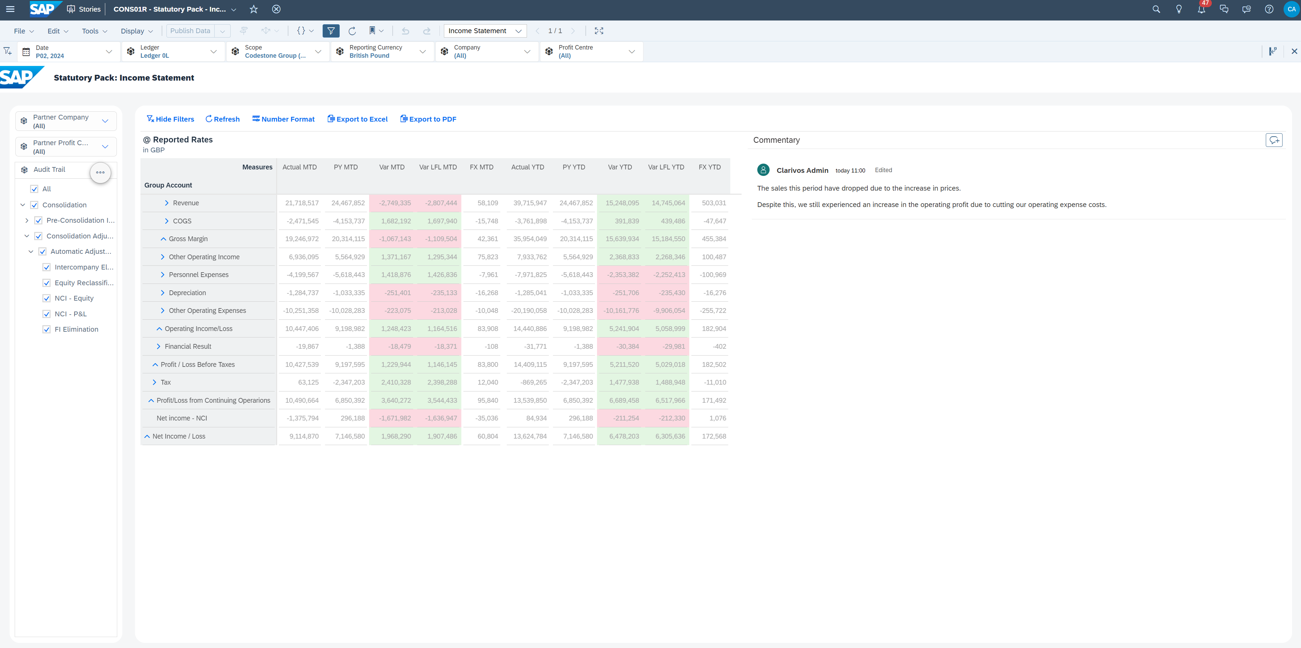Open the Tools menu
1301x648 pixels.
[x=94, y=31]
